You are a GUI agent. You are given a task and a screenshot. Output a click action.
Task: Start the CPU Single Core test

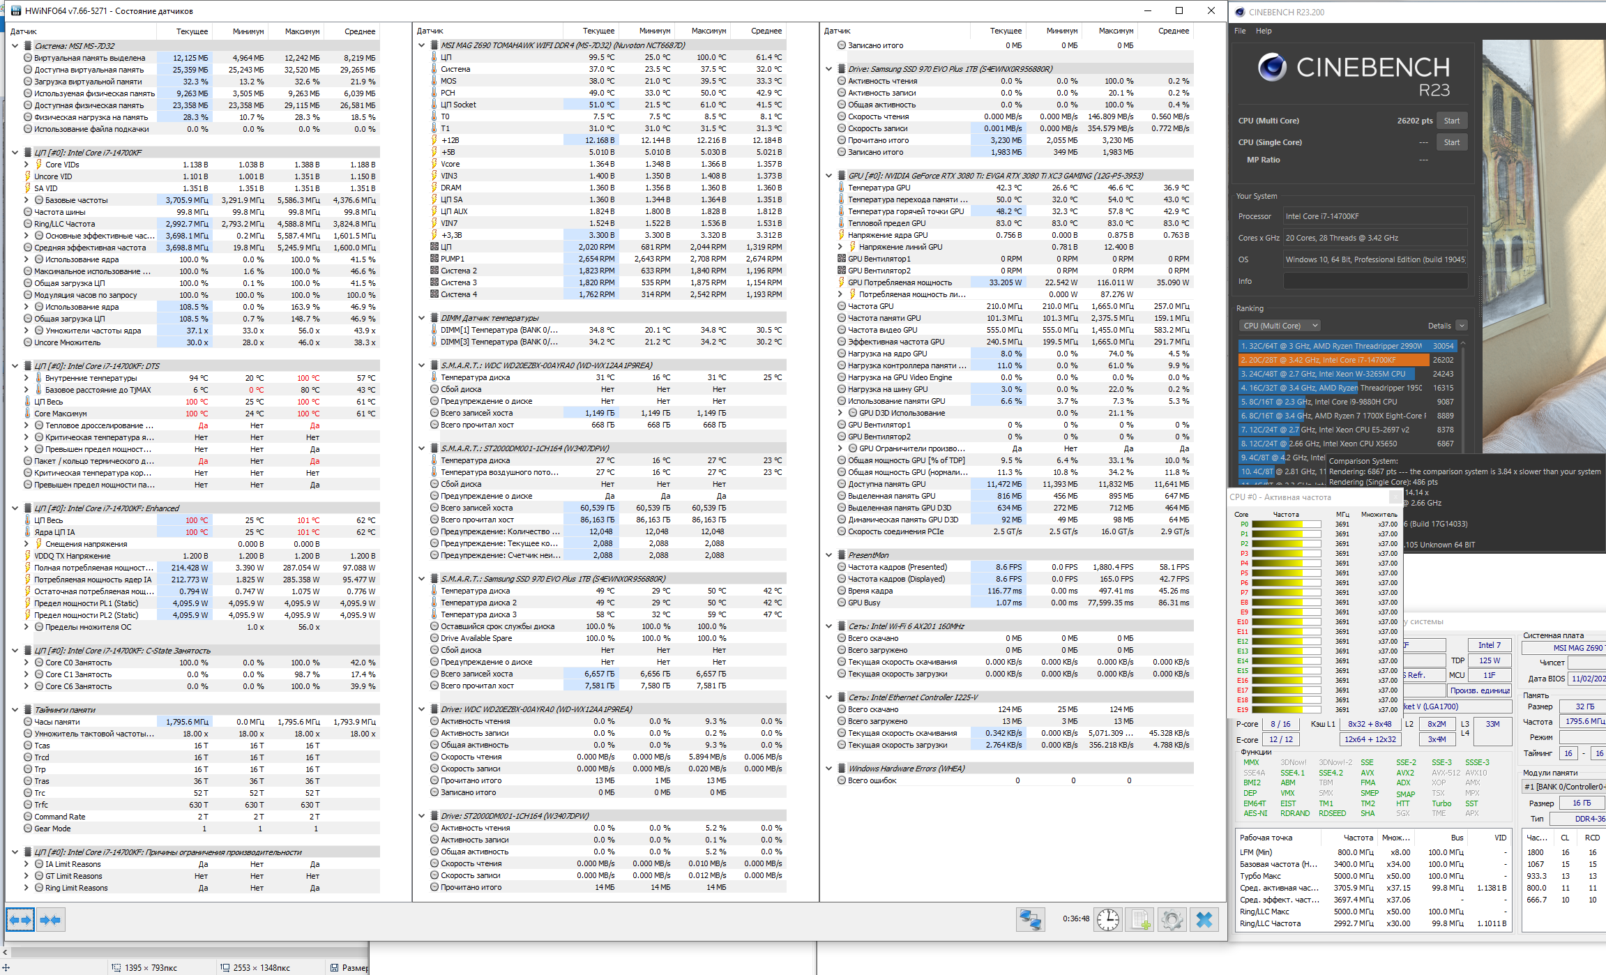tap(1451, 142)
